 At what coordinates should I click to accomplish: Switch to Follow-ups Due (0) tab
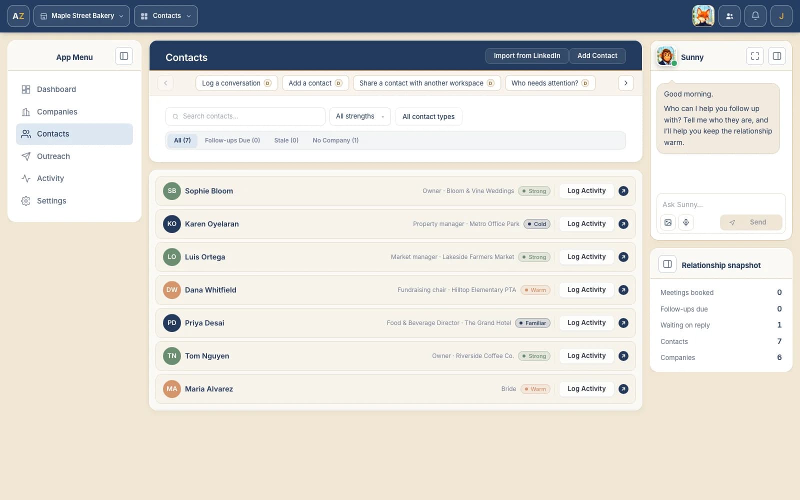[x=232, y=140]
